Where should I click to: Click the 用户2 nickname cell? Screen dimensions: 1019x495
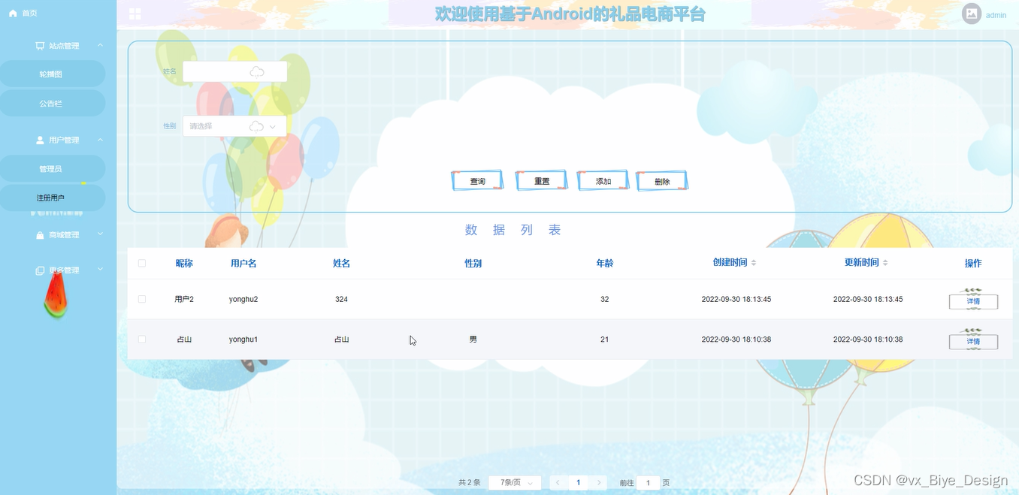coord(184,299)
